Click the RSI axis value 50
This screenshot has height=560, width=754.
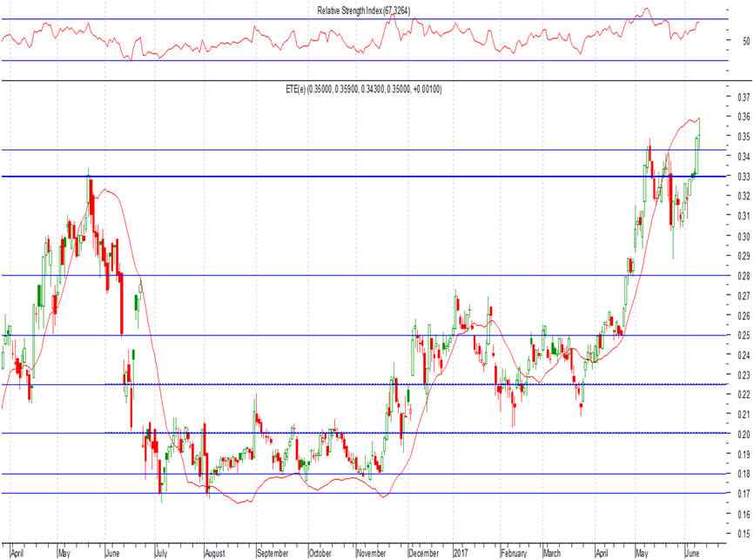[x=746, y=41]
